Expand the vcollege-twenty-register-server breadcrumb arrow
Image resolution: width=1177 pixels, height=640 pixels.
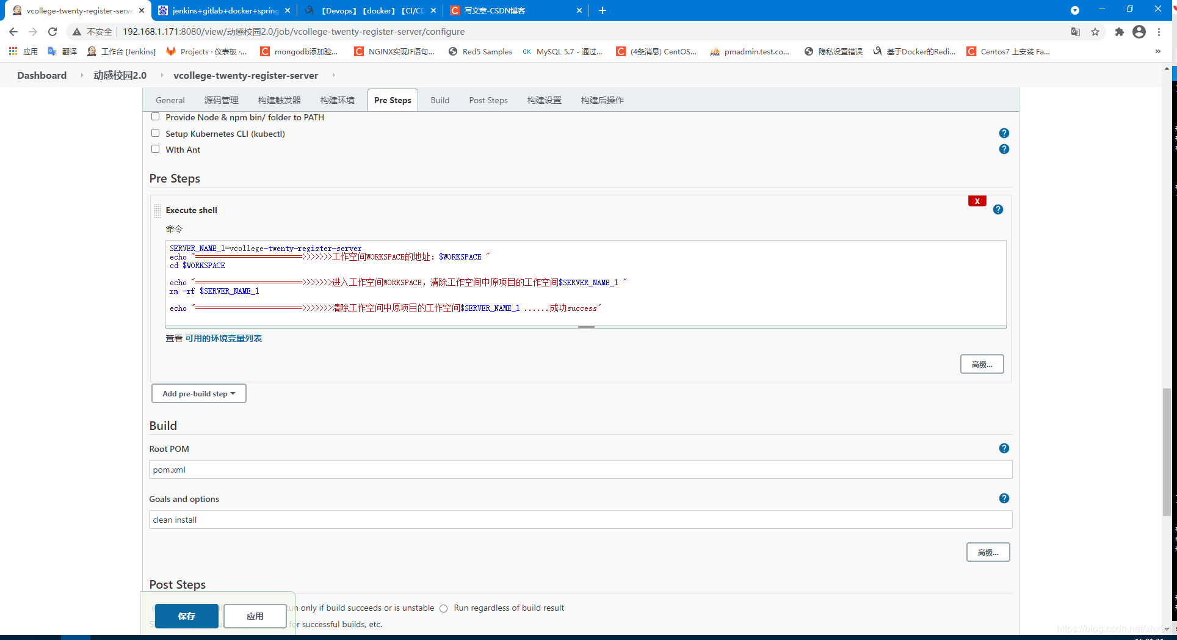point(333,75)
